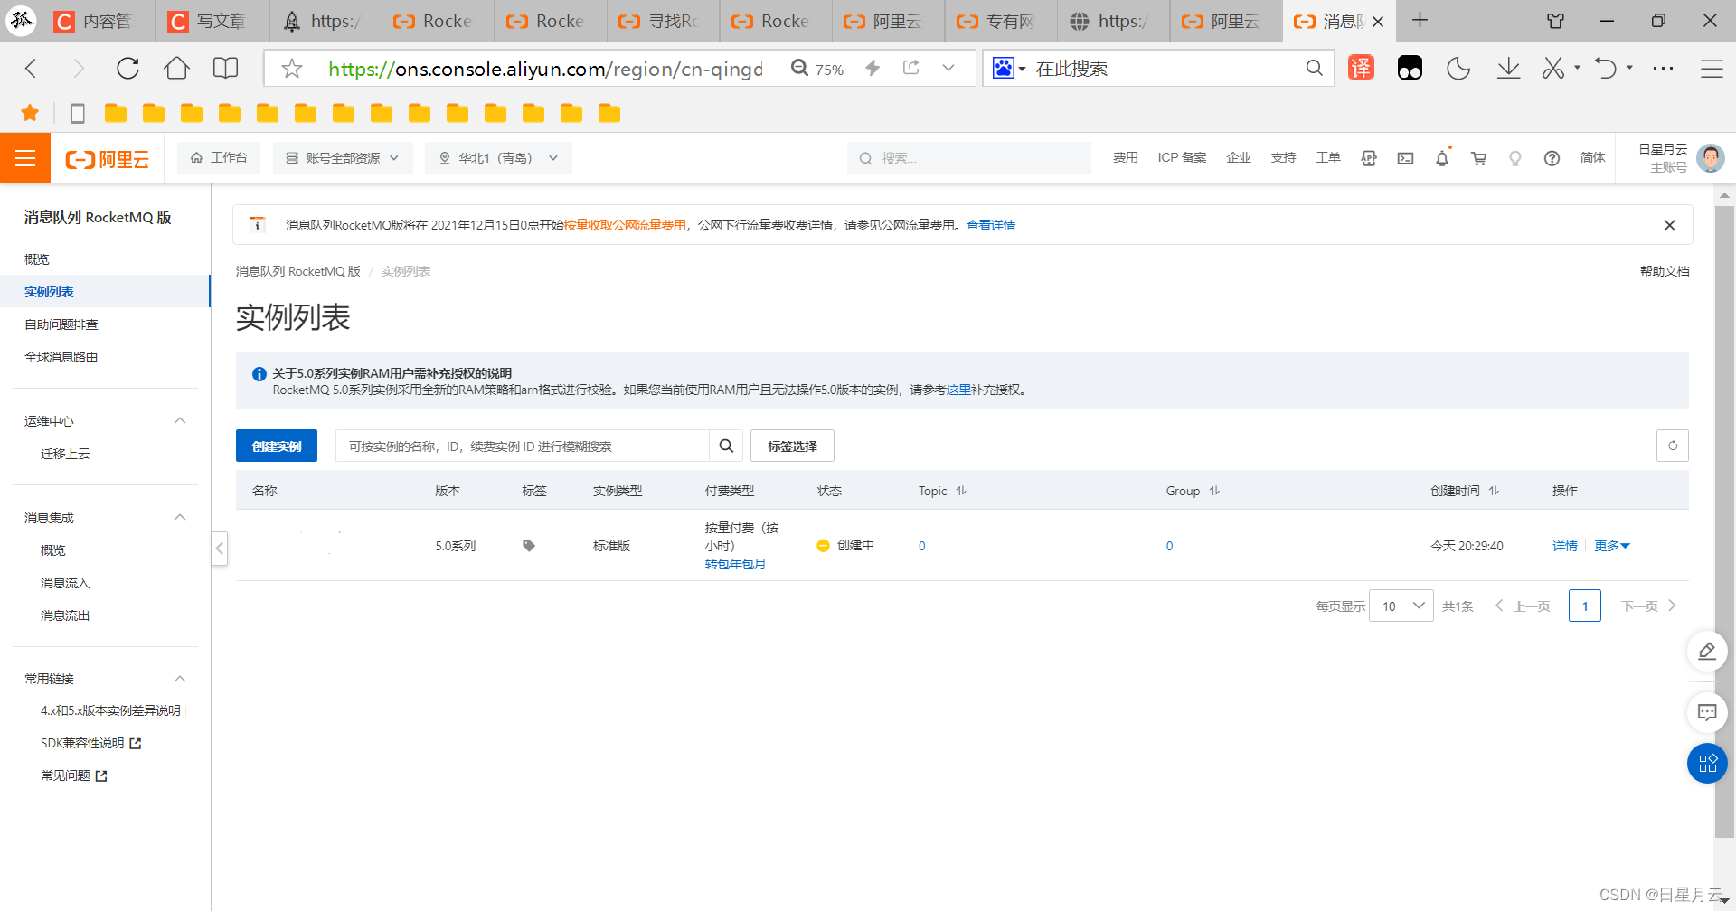The height and width of the screenshot is (911, 1736).
Task: Click the search magnifier icon for instances
Action: pos(726,446)
